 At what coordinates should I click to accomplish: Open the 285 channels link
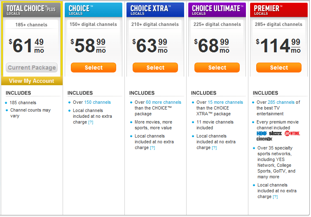click(281, 103)
